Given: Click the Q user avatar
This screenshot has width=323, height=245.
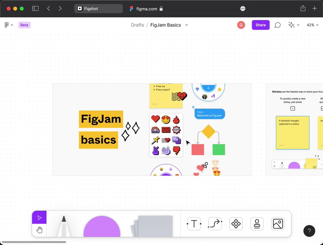Looking at the screenshot, I should coord(241,25).
